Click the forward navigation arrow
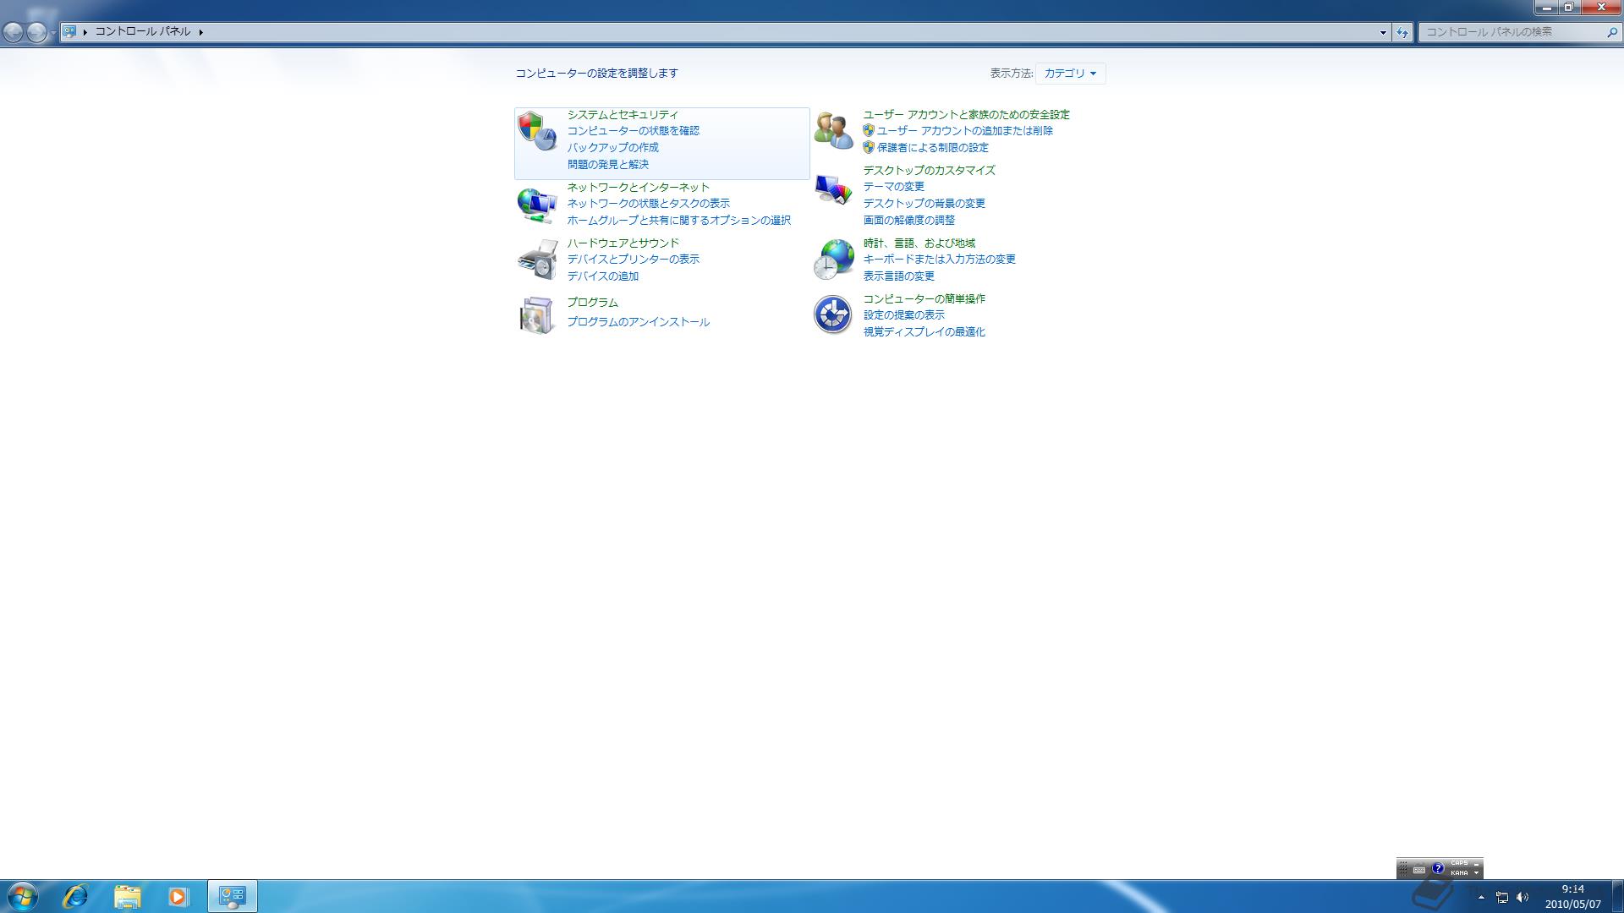This screenshot has width=1624, height=913. 36,32
